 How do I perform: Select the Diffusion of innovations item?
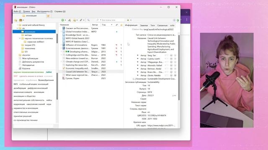(x=76, y=45)
